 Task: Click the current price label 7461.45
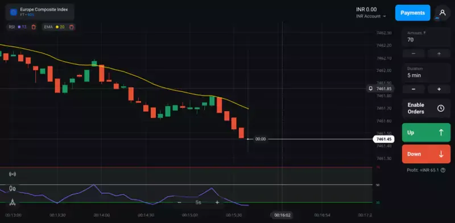coord(383,139)
